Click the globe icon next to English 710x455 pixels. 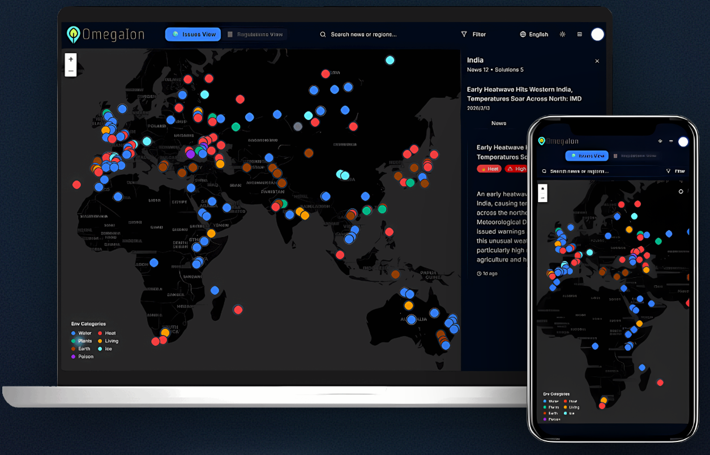523,35
